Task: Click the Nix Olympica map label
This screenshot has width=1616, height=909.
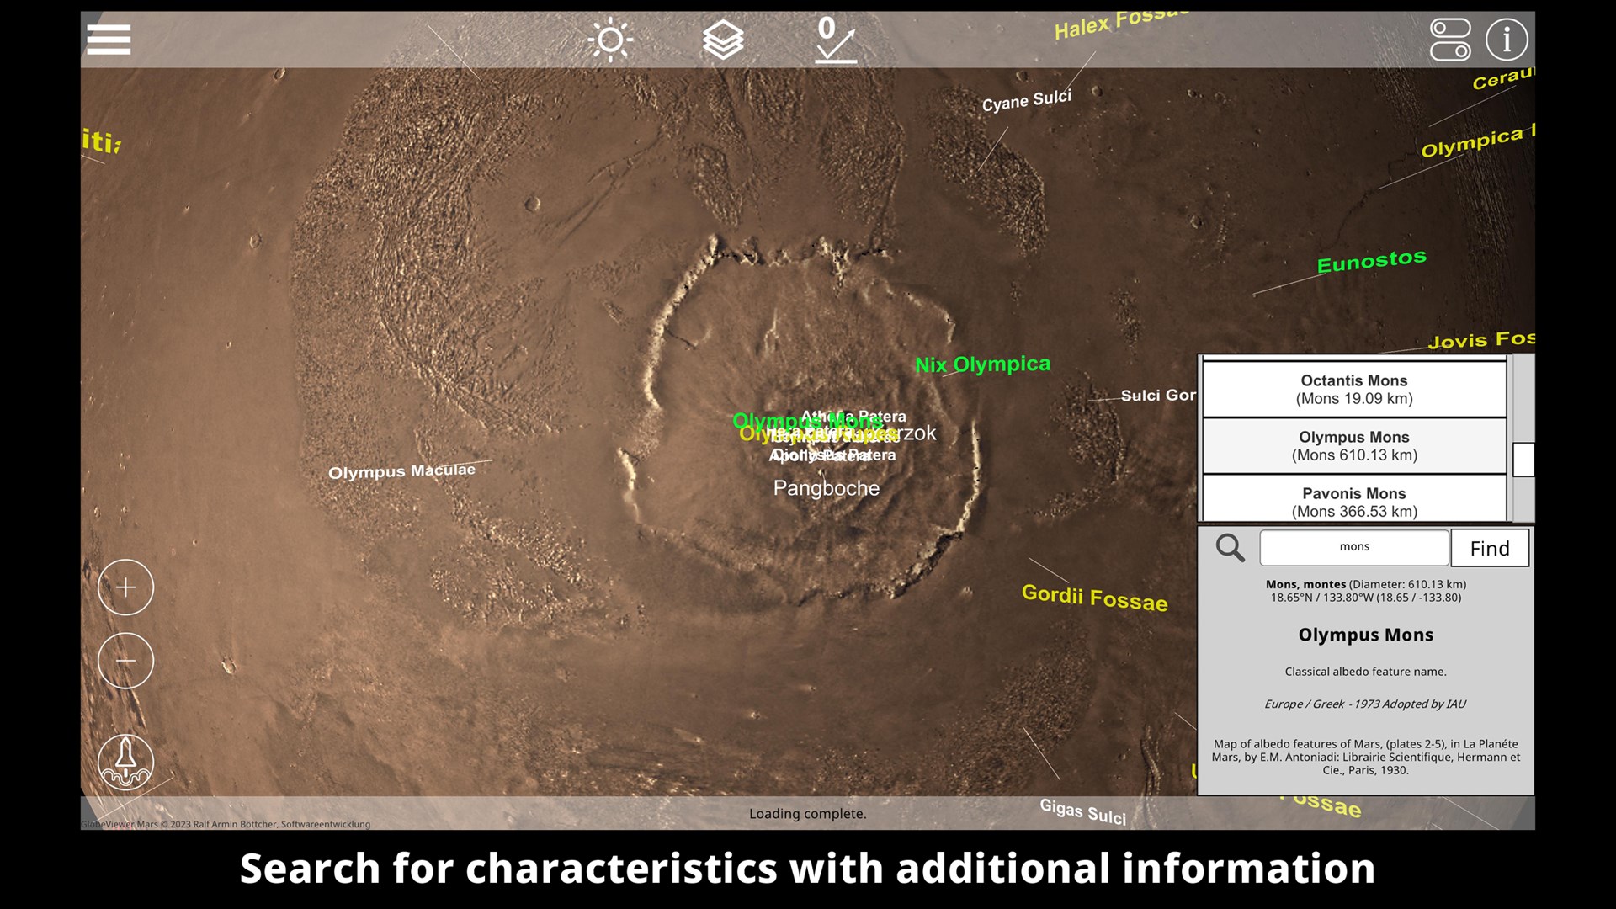Action: pyautogui.click(x=982, y=364)
